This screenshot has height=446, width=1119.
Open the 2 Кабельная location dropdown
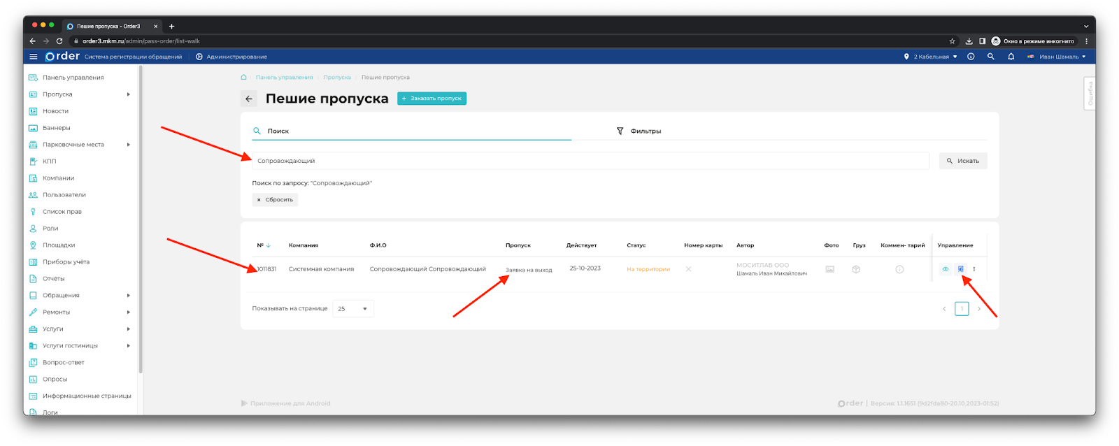click(931, 57)
